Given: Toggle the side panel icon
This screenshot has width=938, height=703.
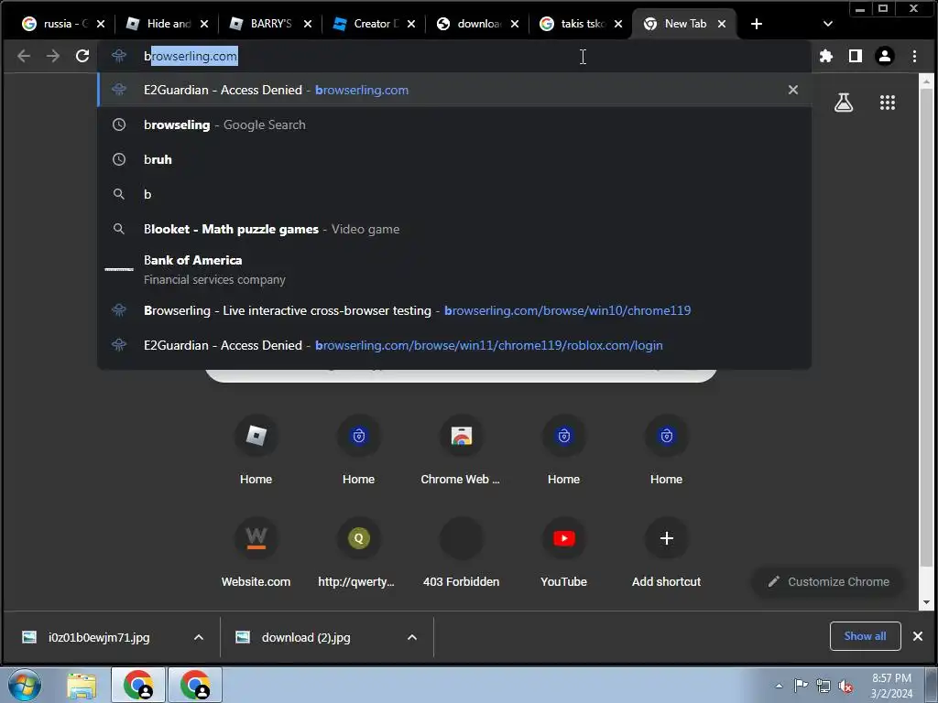Looking at the screenshot, I should (856, 56).
